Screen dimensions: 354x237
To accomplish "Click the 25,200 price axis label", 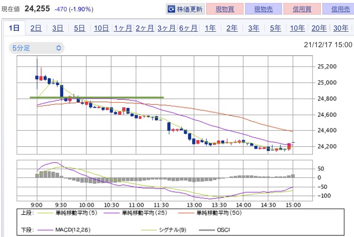I will pyautogui.click(x=327, y=67).
